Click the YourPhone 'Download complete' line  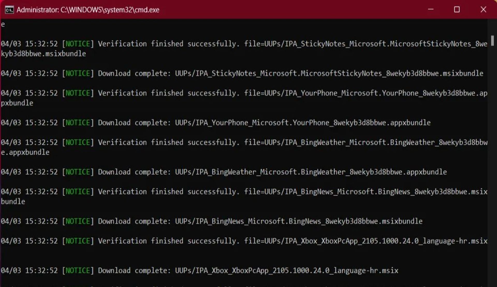click(216, 123)
